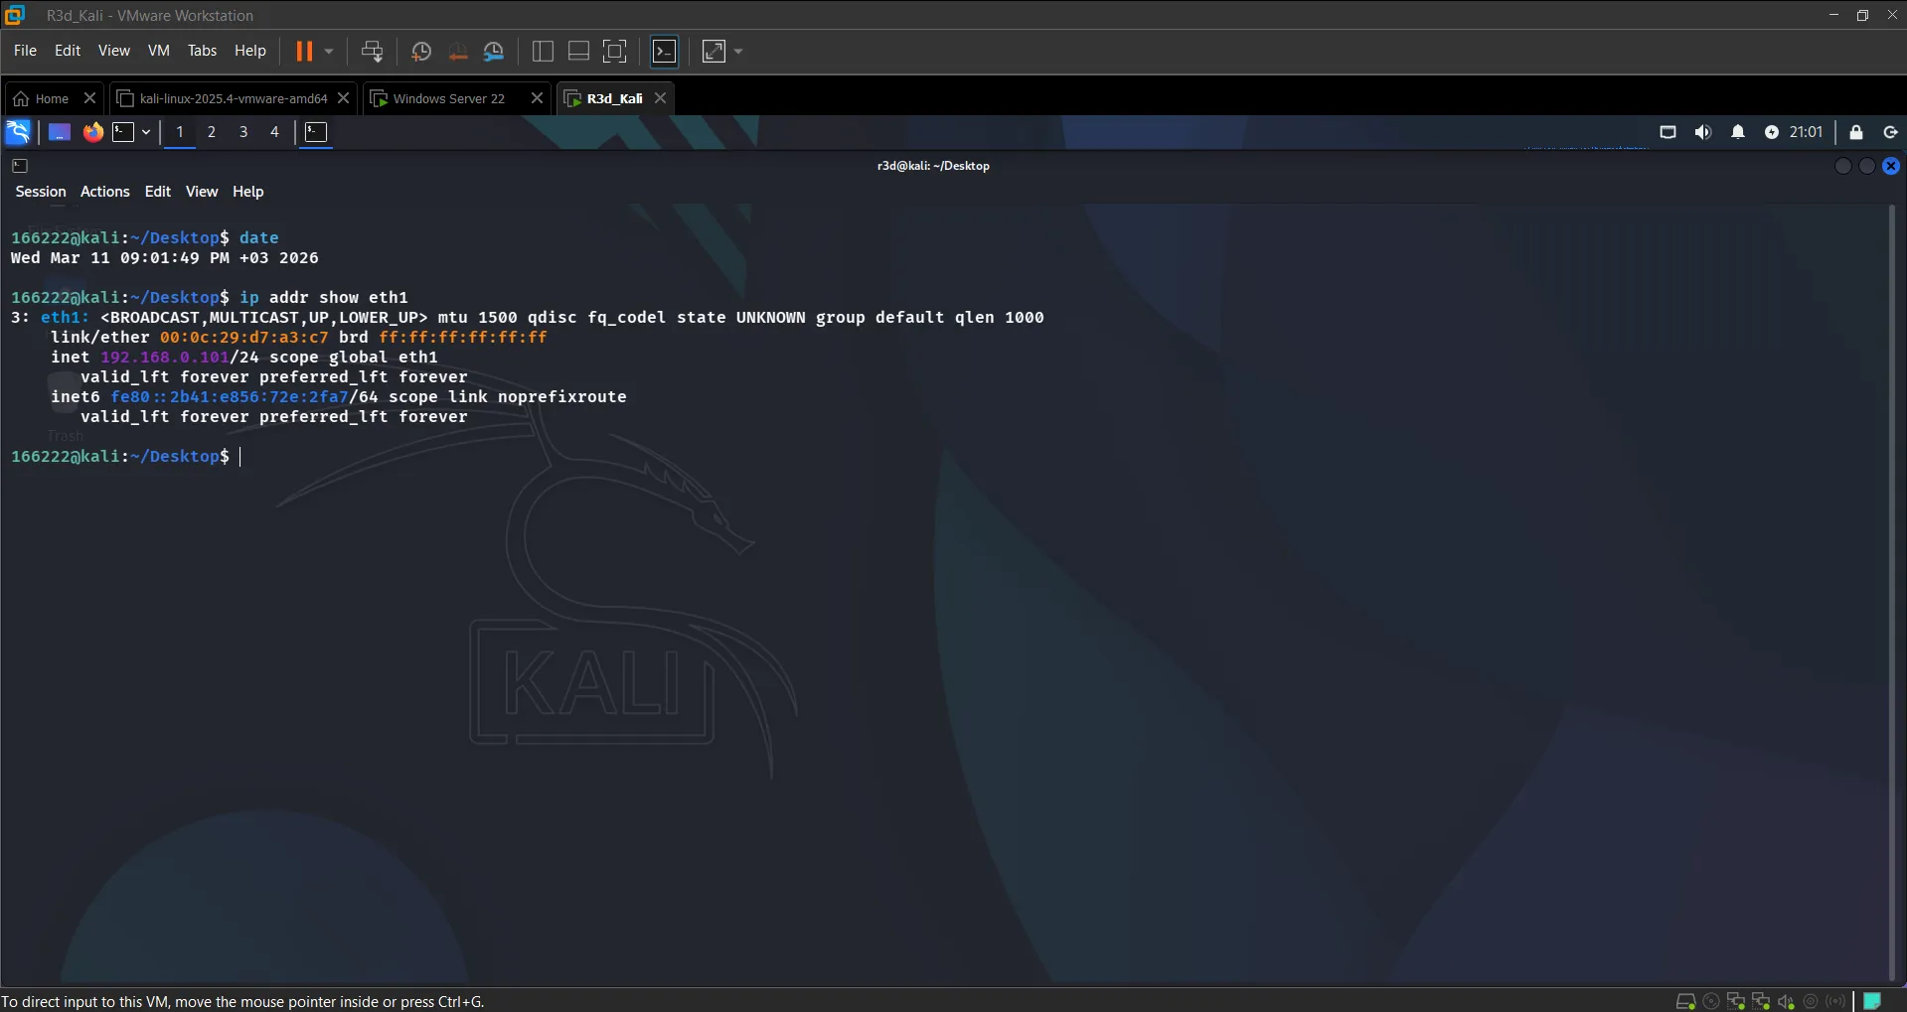Screen dimensions: 1907x1012
Task: Open terminal View menu
Action: point(202,192)
